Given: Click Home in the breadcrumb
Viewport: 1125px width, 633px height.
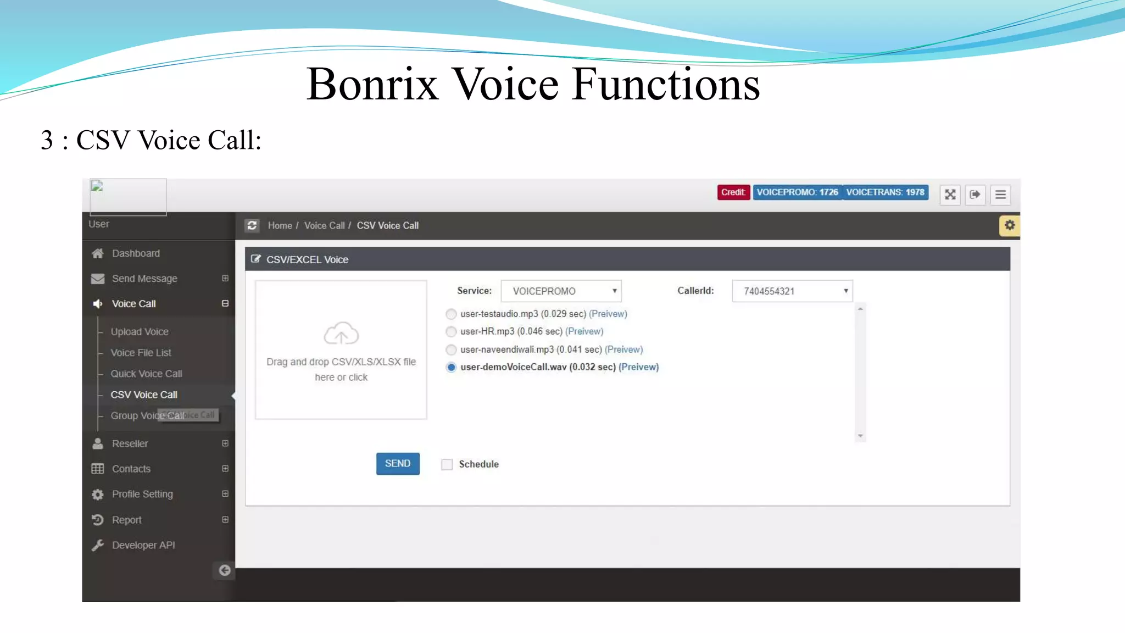Looking at the screenshot, I should [x=280, y=225].
